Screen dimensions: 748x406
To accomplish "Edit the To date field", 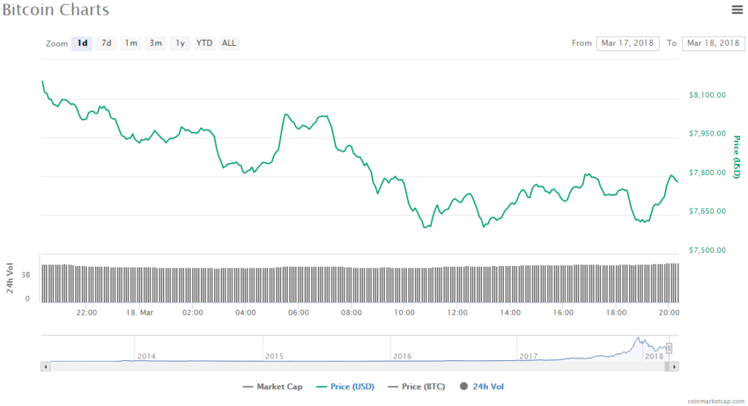I will pyautogui.click(x=713, y=43).
